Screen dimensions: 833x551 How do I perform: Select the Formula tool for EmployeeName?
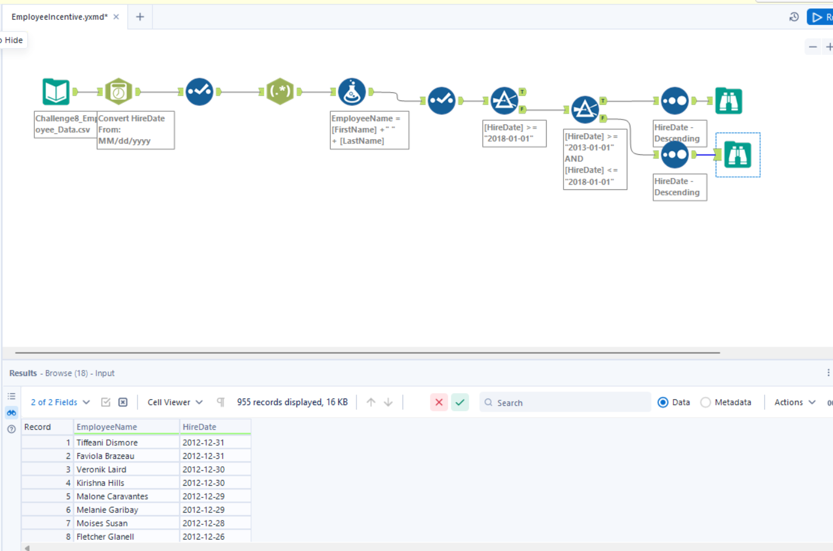352,92
